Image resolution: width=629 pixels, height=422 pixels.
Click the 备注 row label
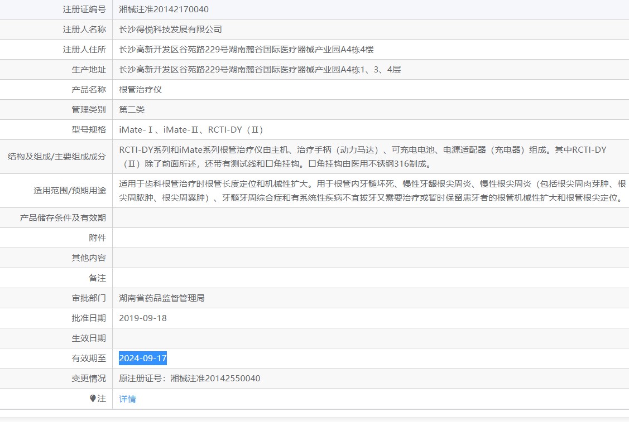point(98,278)
